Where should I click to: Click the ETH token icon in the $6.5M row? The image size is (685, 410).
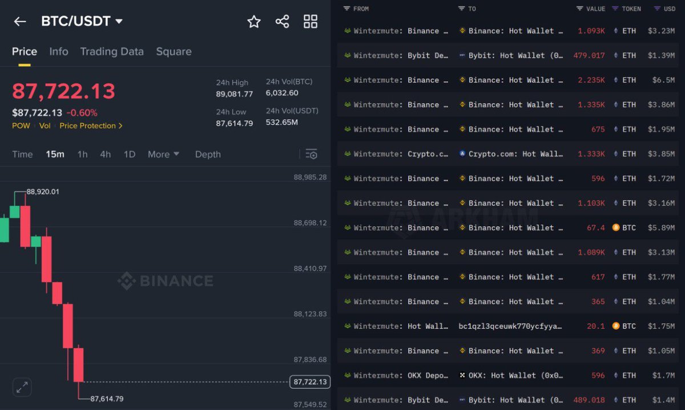[615, 81]
